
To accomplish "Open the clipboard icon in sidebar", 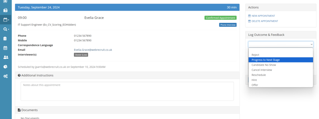I will click(x=5, y=39).
